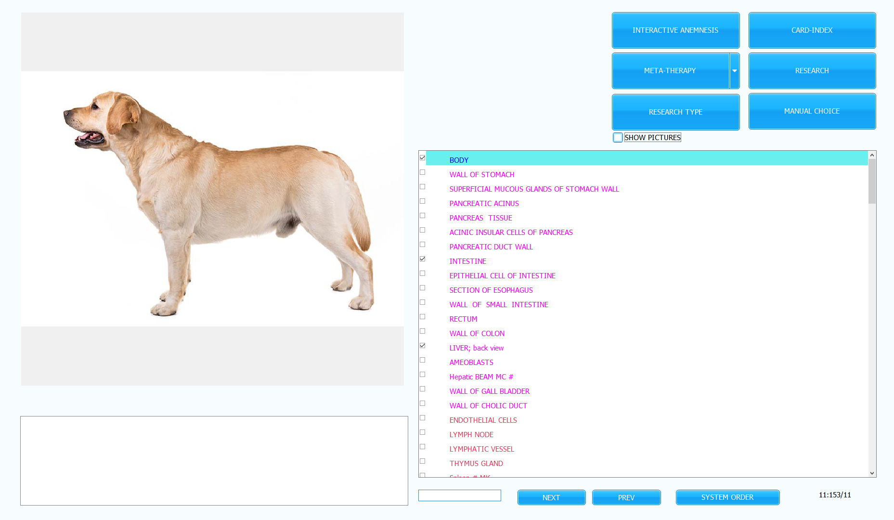Select THYMUS GLAND list entry
The height and width of the screenshot is (520, 894).
(x=476, y=464)
